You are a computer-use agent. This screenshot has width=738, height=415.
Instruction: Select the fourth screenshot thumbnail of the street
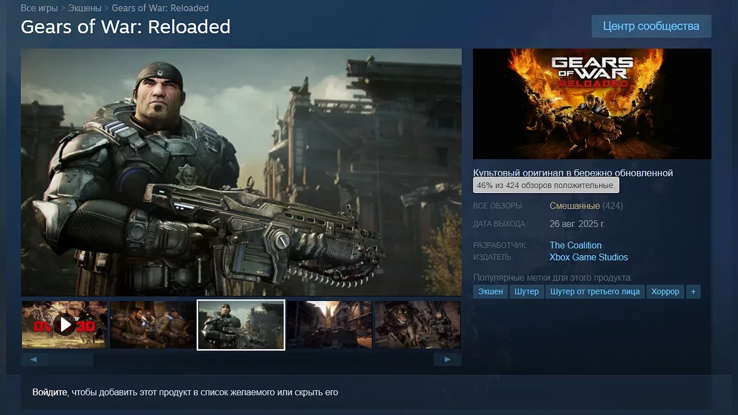tap(330, 325)
